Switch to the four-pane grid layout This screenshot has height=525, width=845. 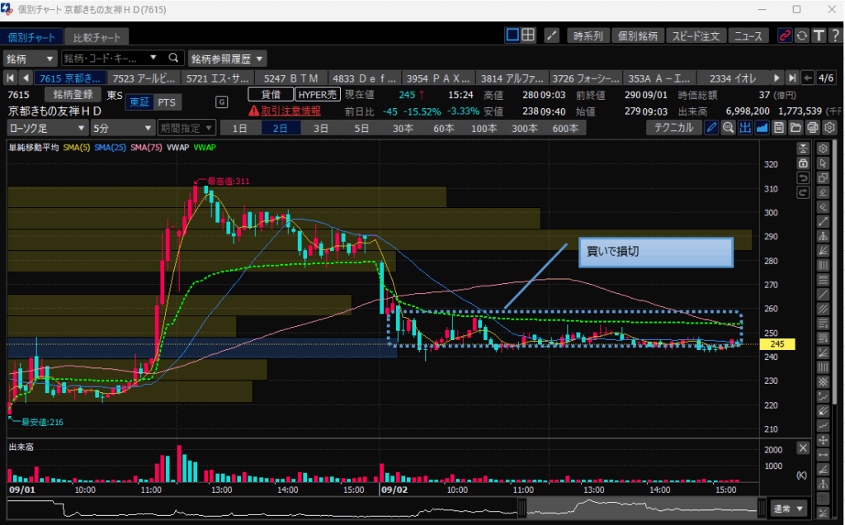tap(528, 35)
